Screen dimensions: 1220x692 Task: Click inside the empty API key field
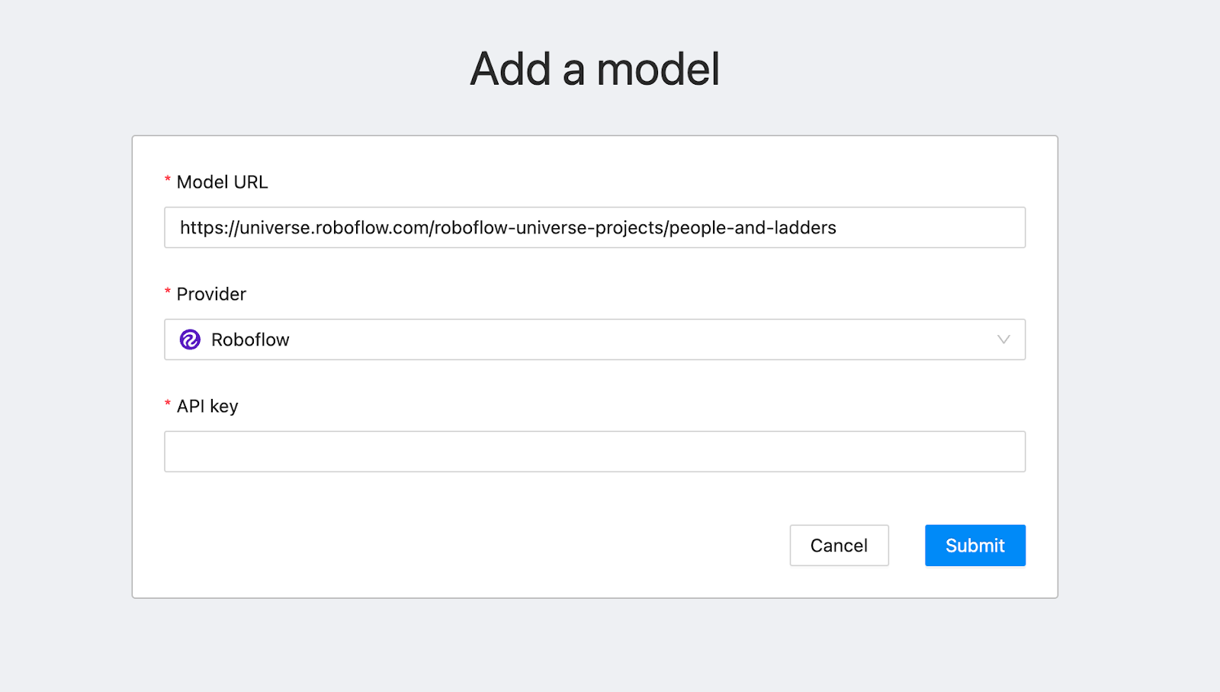coord(595,452)
